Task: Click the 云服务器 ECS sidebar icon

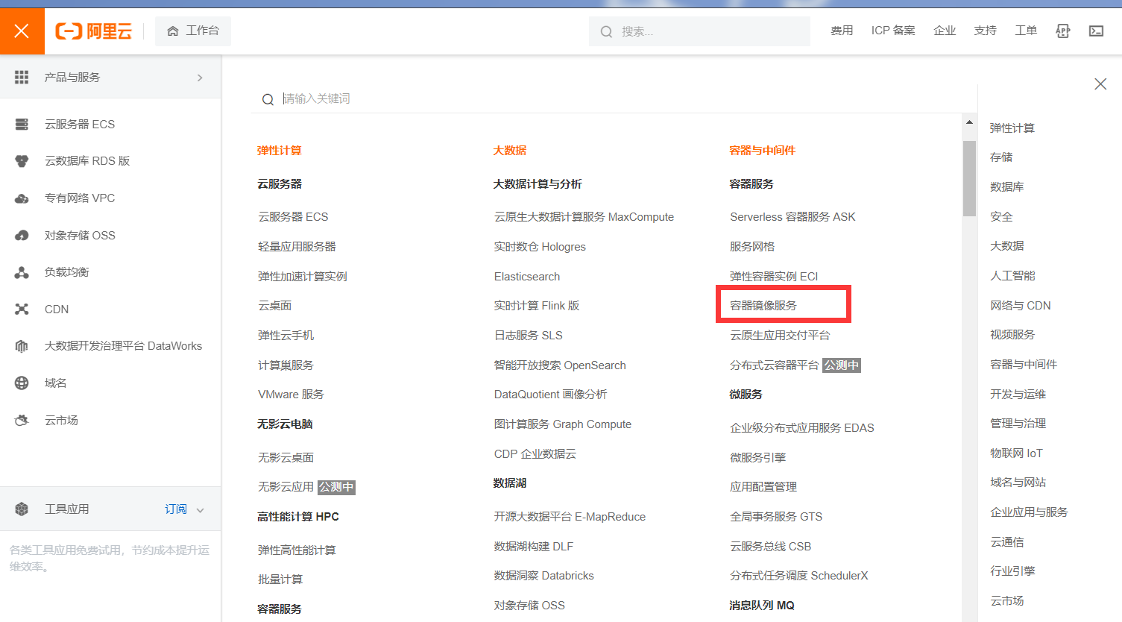Action: pos(22,125)
